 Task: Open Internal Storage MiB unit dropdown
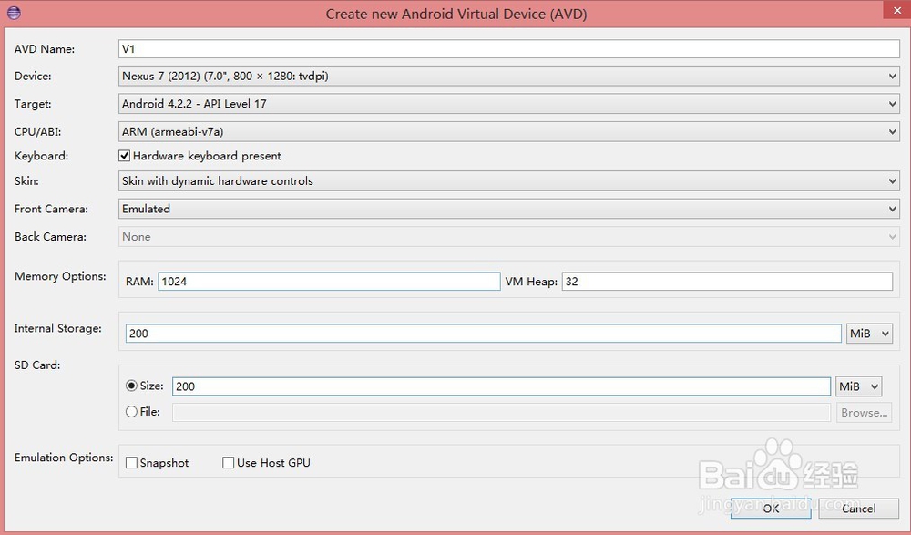coord(869,334)
